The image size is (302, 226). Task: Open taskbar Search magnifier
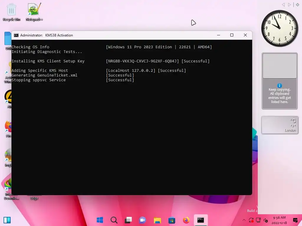point(114,220)
